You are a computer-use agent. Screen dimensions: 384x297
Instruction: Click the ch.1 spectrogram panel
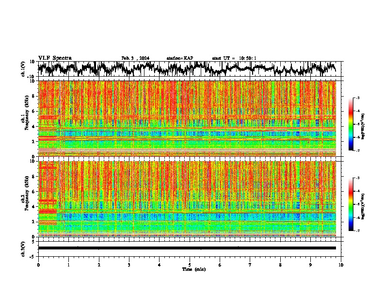[x=187, y=118]
